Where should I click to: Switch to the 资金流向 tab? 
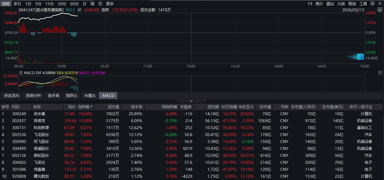(x=11, y=95)
